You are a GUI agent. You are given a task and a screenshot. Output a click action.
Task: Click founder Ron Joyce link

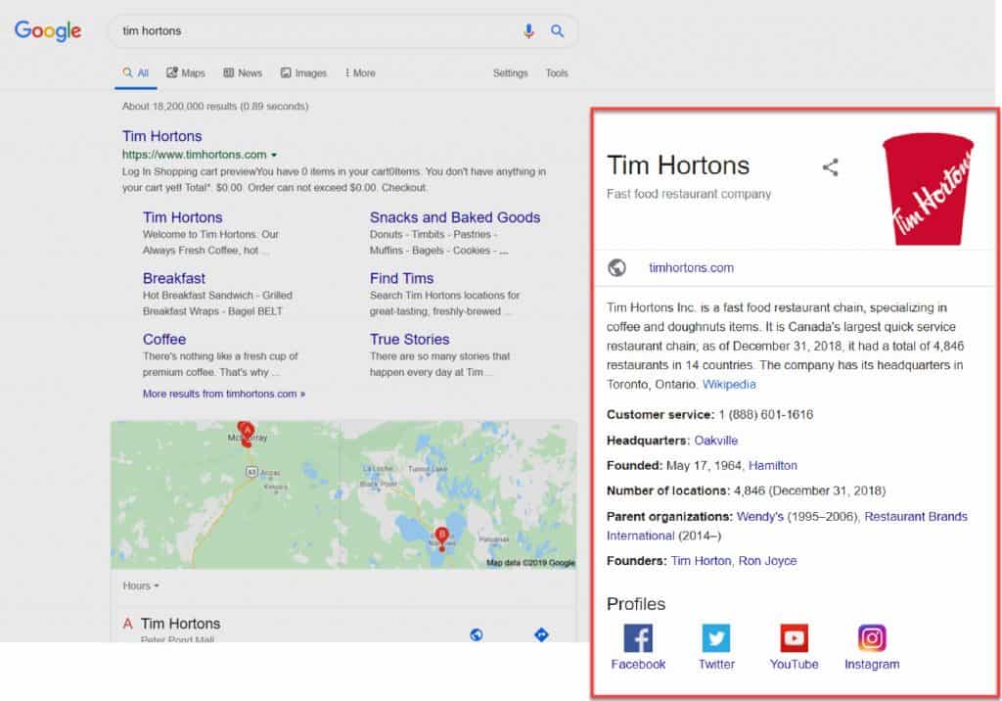point(767,561)
